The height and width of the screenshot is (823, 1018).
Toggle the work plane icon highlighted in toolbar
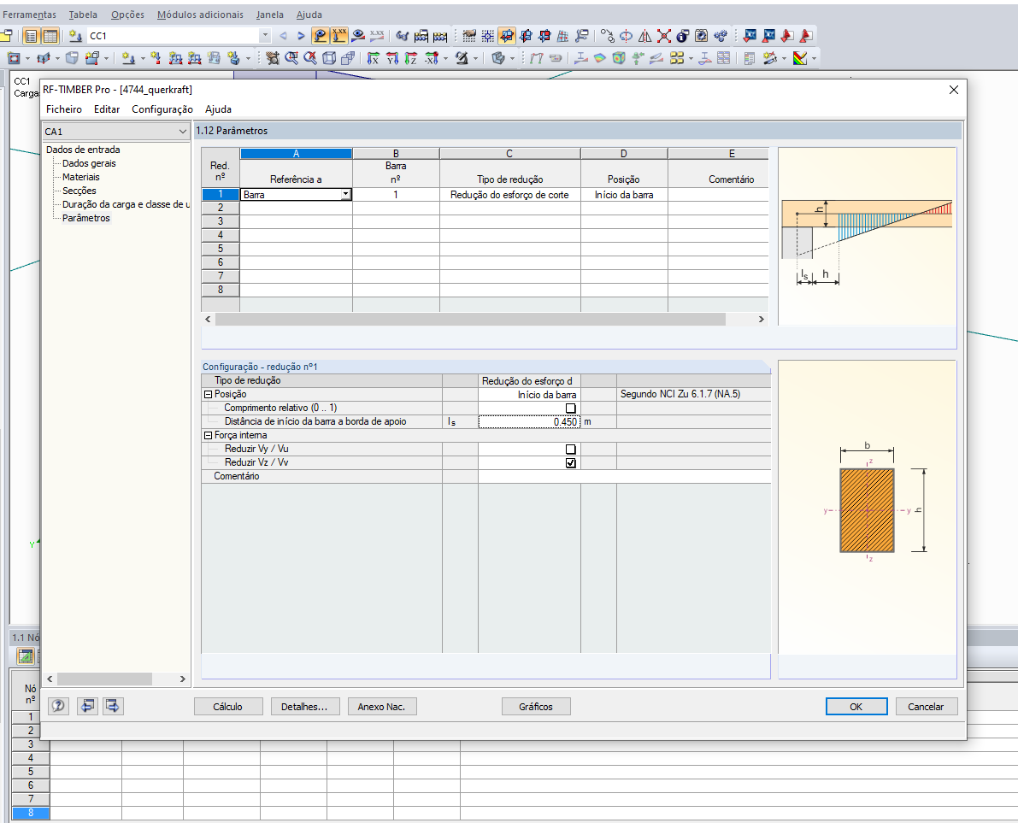pyautogui.click(x=507, y=36)
